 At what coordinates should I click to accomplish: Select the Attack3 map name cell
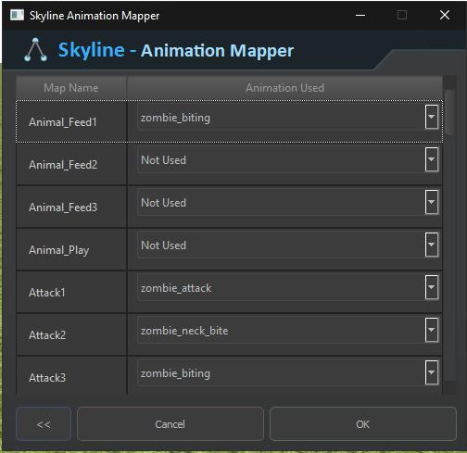click(x=71, y=376)
